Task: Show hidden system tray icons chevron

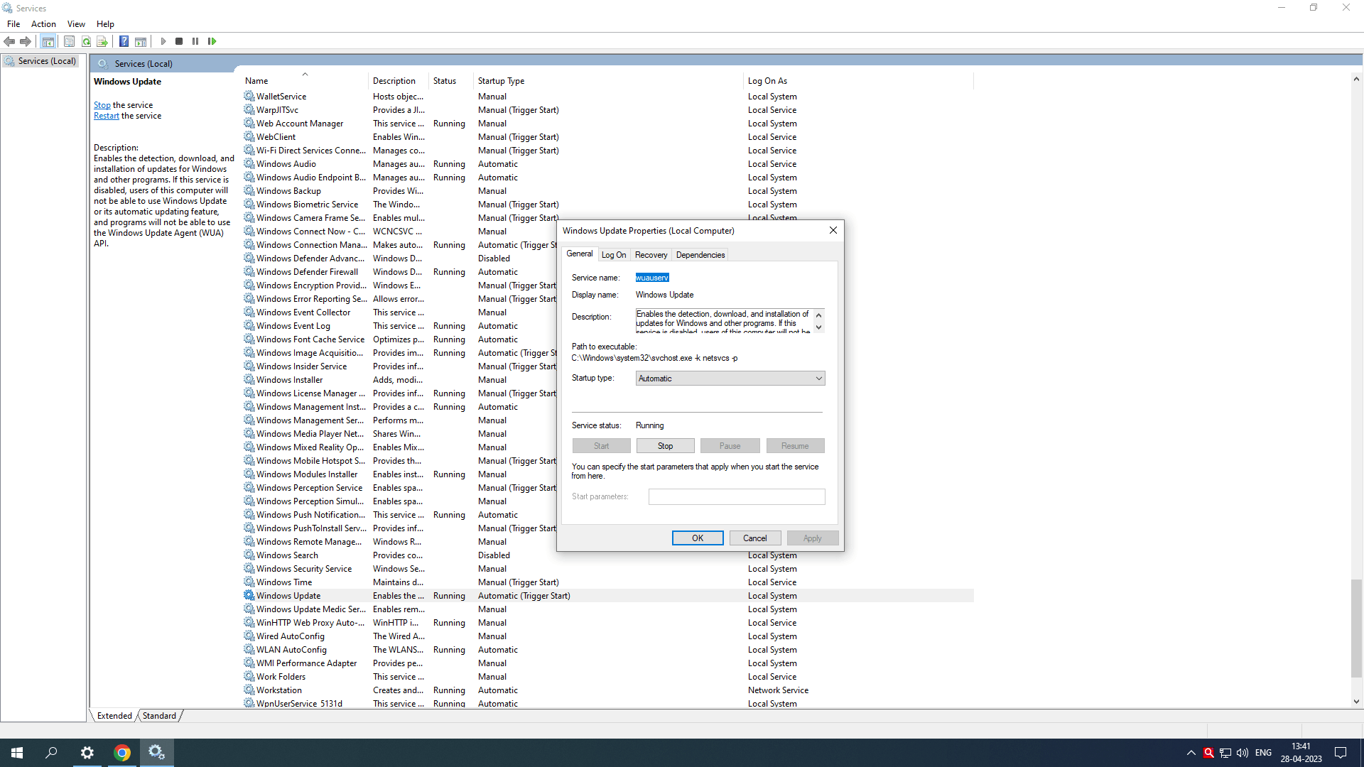Action: pos(1191,753)
